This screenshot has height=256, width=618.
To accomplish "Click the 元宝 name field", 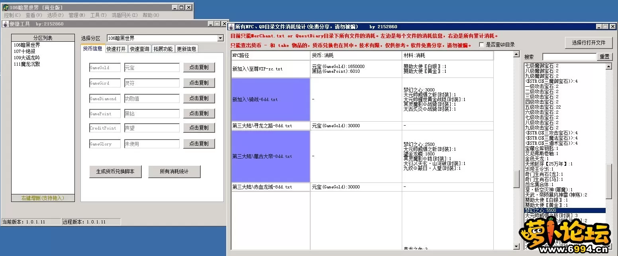I will pyautogui.click(x=152, y=68).
